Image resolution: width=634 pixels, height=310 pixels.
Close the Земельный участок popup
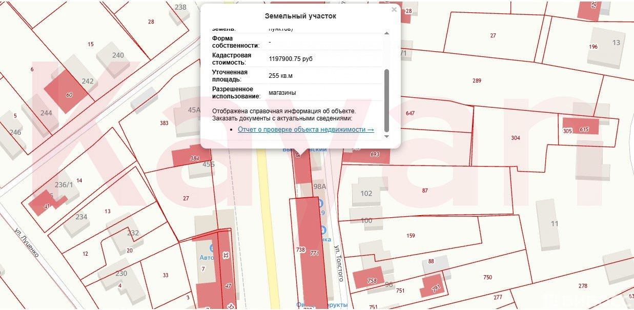click(x=394, y=10)
